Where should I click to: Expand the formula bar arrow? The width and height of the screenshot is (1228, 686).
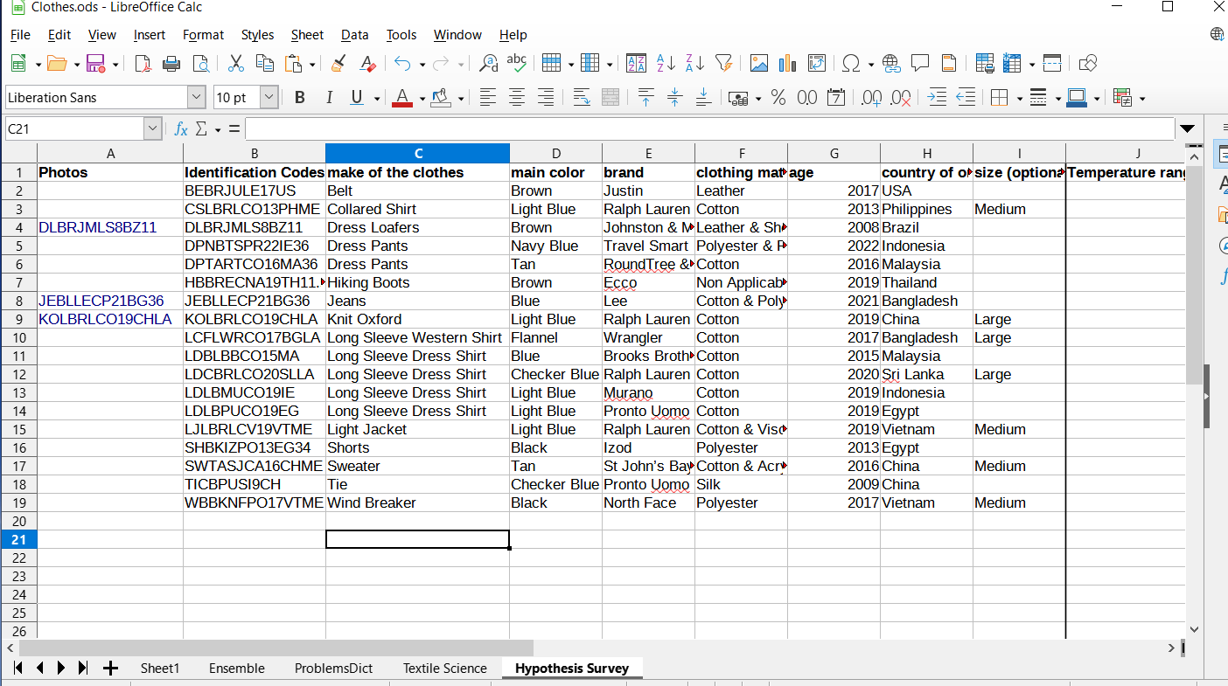[x=1187, y=129]
